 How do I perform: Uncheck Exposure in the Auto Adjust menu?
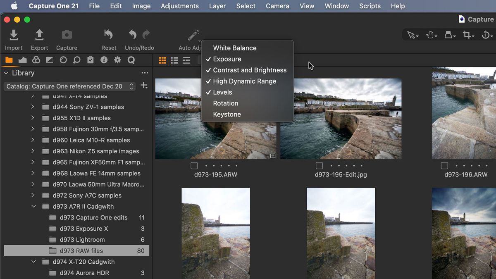[x=227, y=59]
